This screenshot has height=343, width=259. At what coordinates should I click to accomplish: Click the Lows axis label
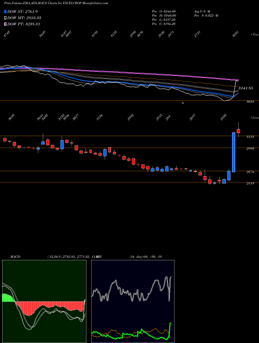[x=254, y=117]
